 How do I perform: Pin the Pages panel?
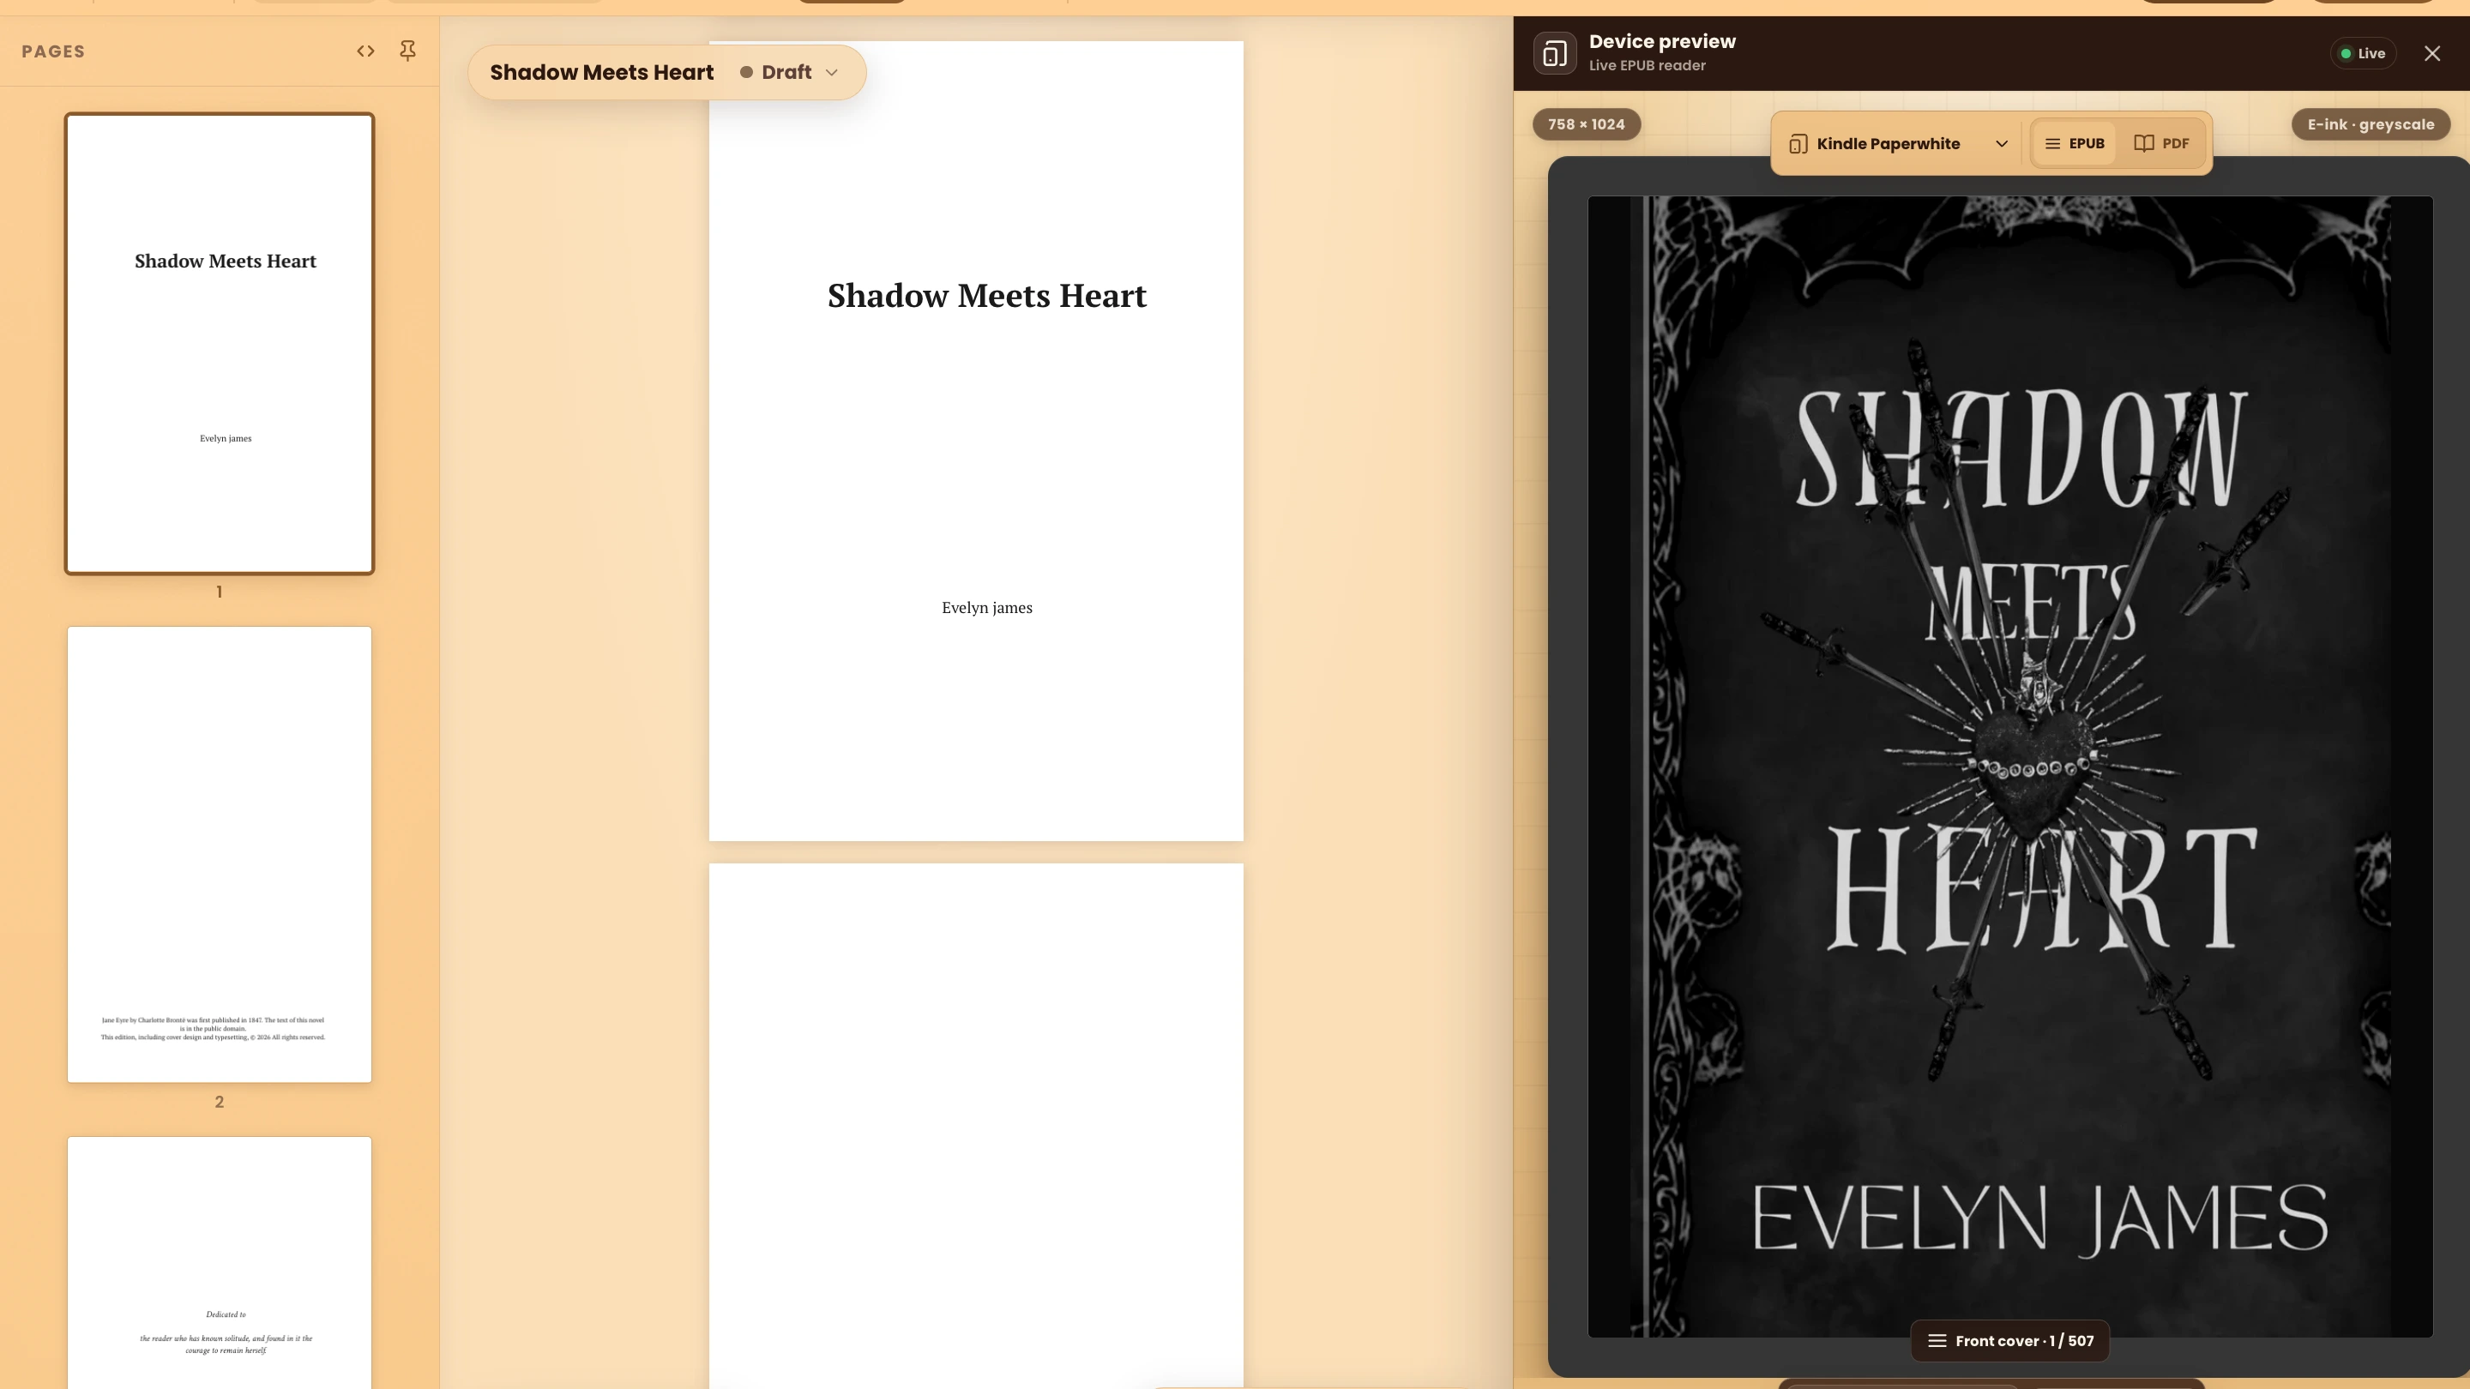click(x=407, y=51)
